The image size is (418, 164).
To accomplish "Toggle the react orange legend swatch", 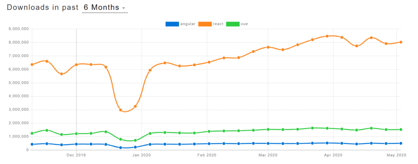I will pos(205,24).
